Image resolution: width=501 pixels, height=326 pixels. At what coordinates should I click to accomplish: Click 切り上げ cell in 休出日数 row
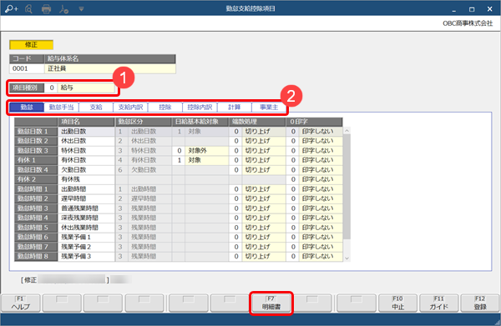point(264,141)
